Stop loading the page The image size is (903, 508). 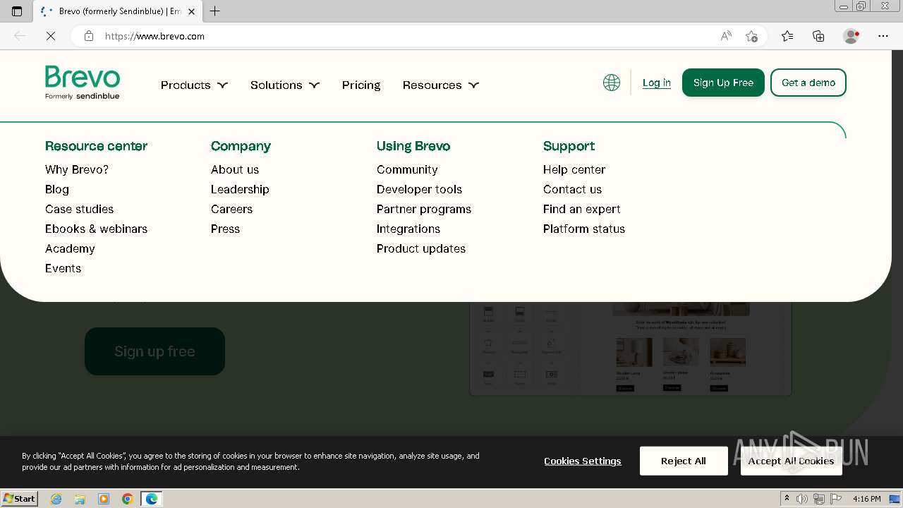[x=51, y=36]
